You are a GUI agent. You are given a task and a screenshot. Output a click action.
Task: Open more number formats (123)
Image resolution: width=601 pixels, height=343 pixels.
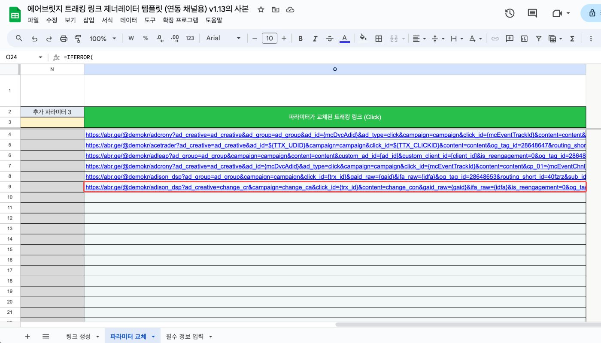pyautogui.click(x=190, y=39)
